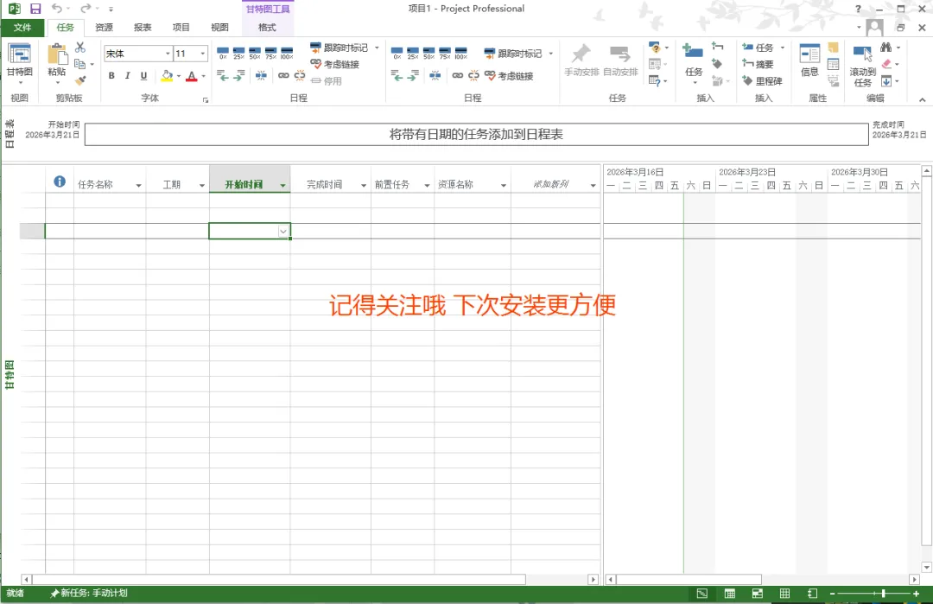Cut selection with the scissors icon
The image size is (933, 604).
[x=80, y=48]
